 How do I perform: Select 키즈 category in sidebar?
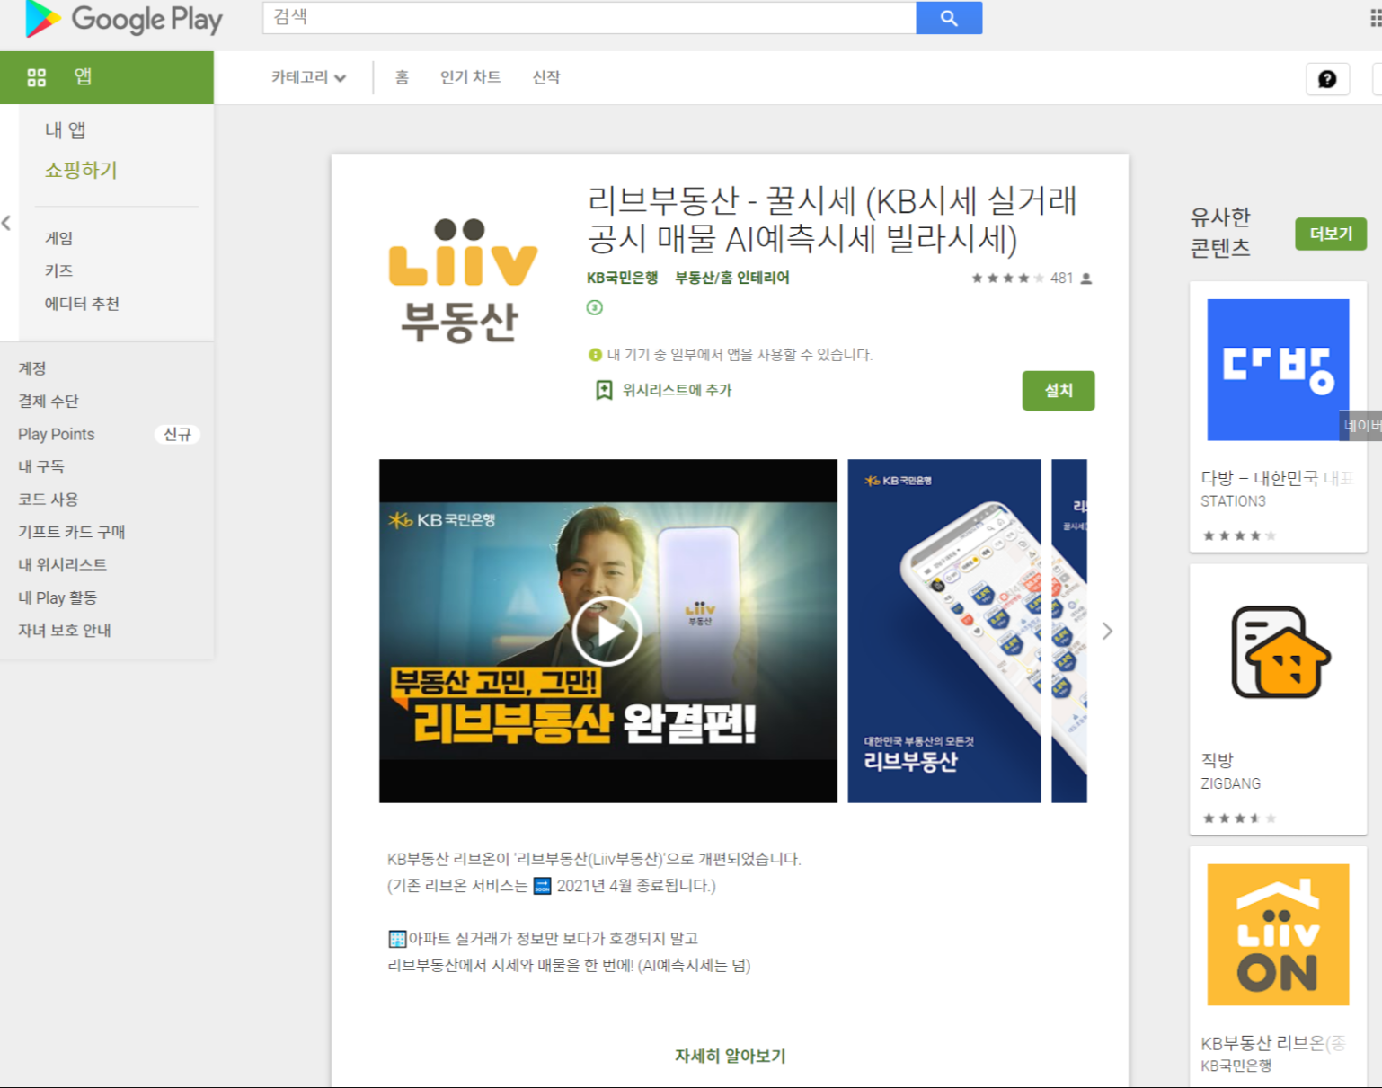coord(59,270)
